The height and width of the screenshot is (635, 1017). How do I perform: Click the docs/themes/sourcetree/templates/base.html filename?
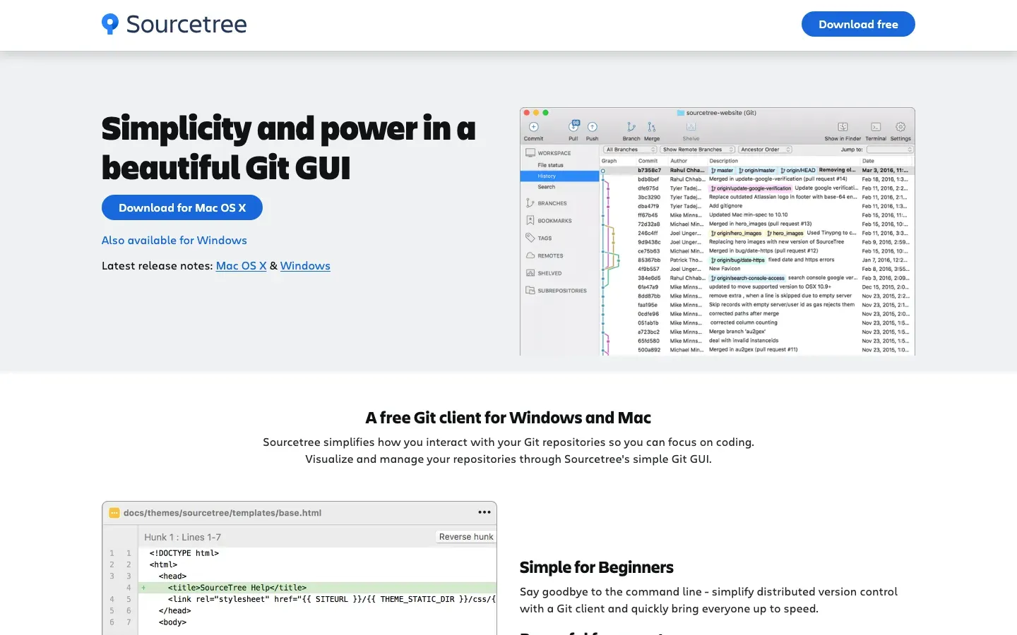222,513
